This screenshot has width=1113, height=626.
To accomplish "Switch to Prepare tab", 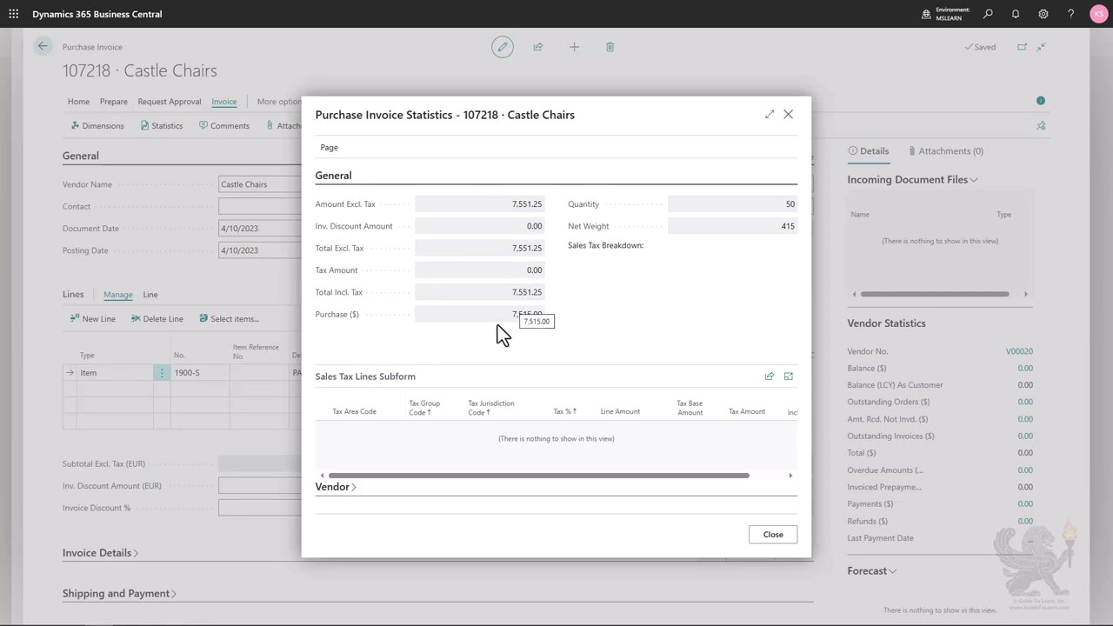I will click(113, 102).
